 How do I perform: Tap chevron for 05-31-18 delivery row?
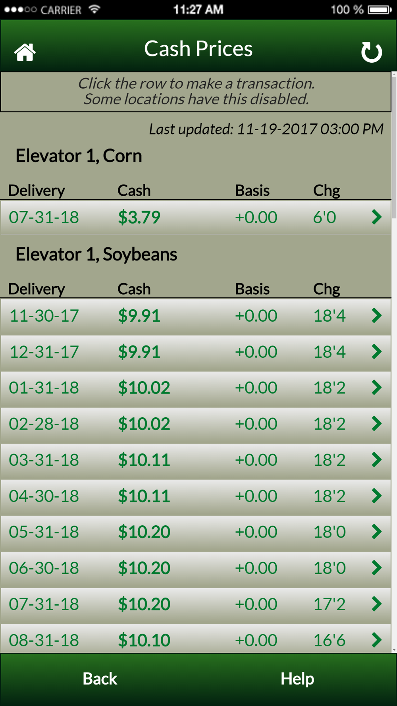tap(377, 532)
